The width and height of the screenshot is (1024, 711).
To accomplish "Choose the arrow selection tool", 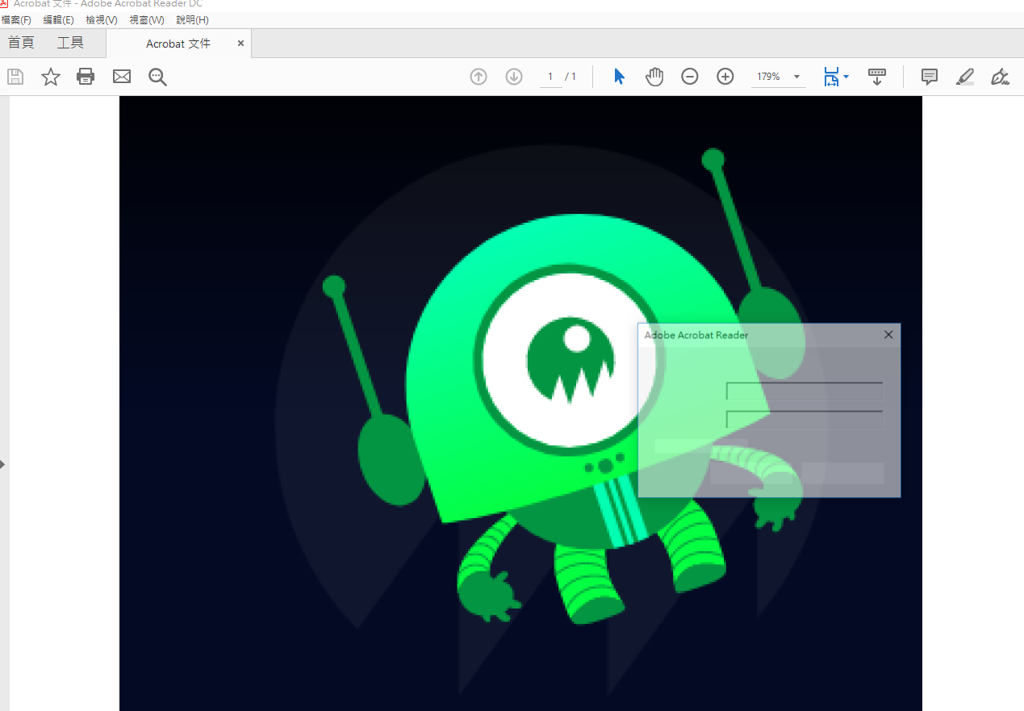I will coord(619,77).
